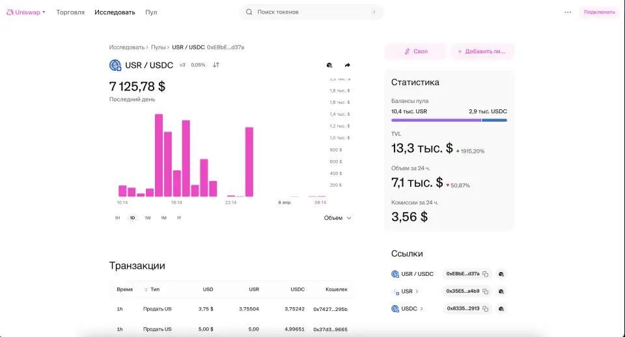
Task: Click the share arrow icon above the chart
Action: pos(347,65)
